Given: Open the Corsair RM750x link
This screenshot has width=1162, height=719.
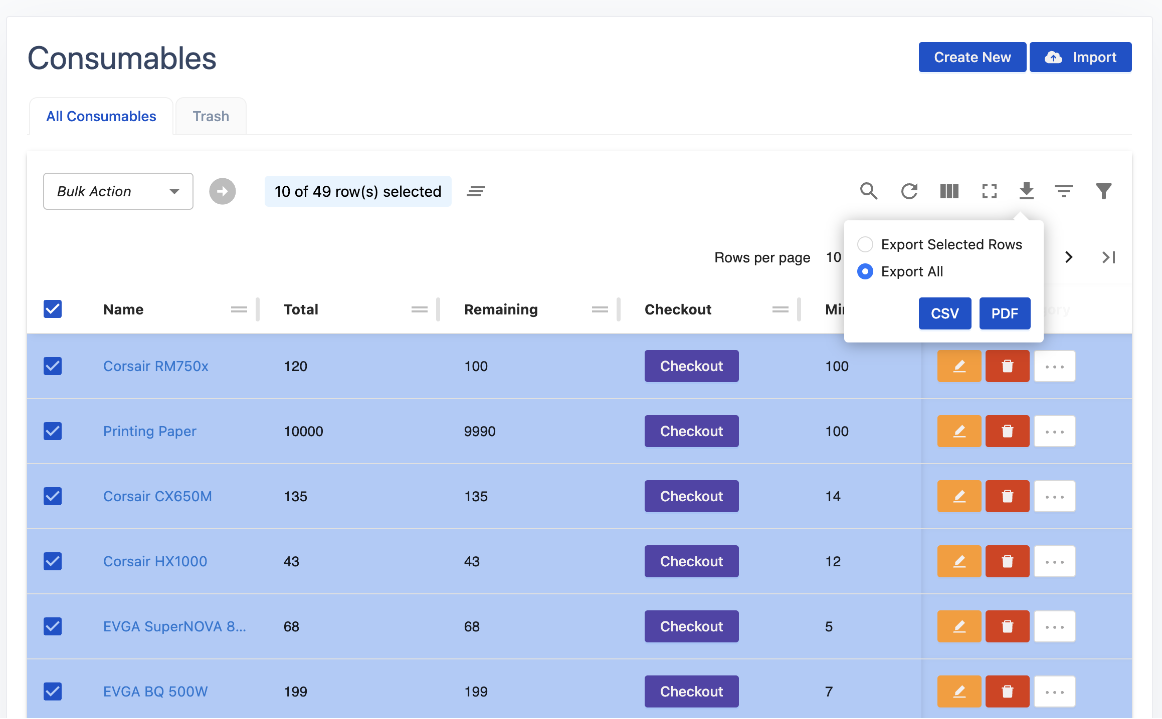Looking at the screenshot, I should (x=156, y=366).
